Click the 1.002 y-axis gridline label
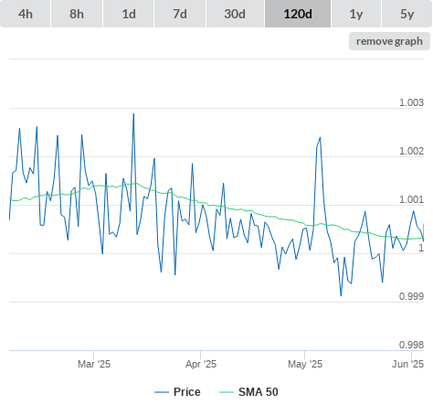 click(x=411, y=151)
